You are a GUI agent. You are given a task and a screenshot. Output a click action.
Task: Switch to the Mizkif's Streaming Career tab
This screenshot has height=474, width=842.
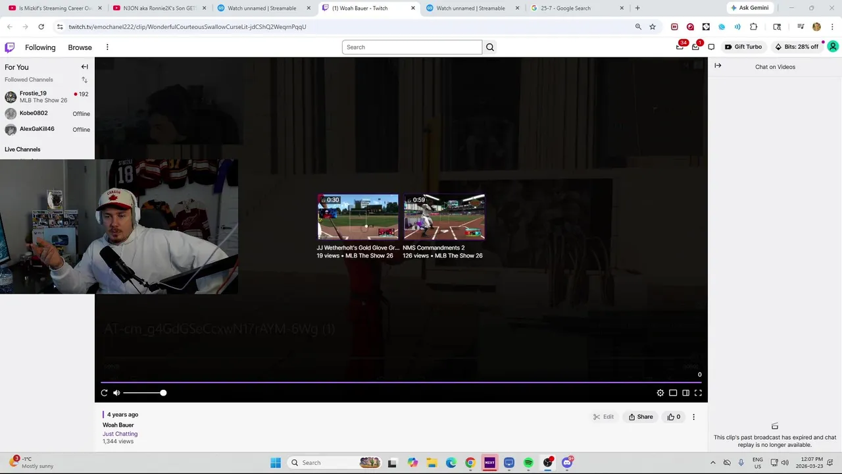click(55, 8)
